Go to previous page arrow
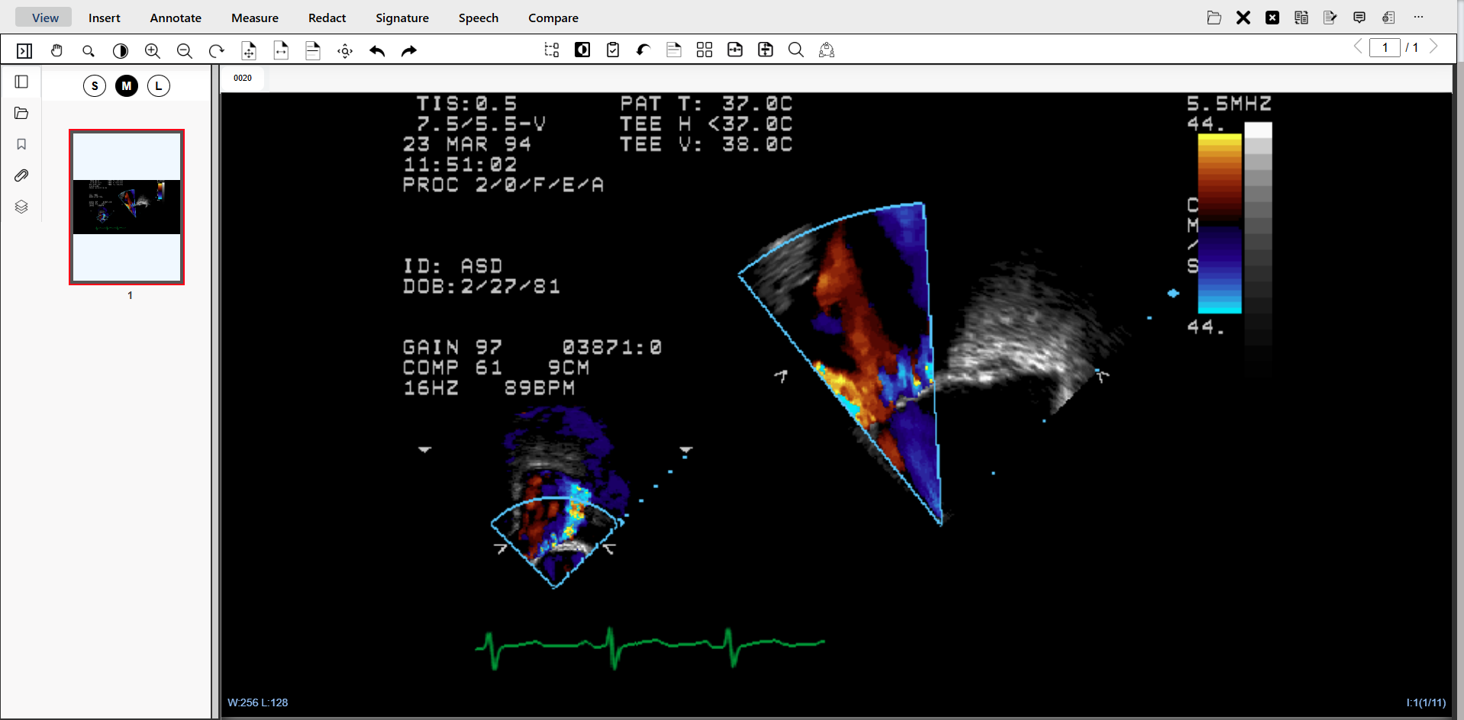 pos(1358,47)
